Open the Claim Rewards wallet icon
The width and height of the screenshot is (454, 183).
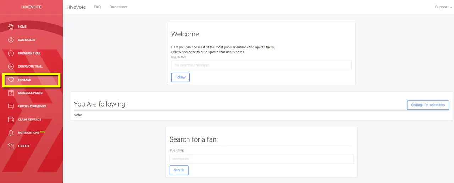(x=11, y=119)
